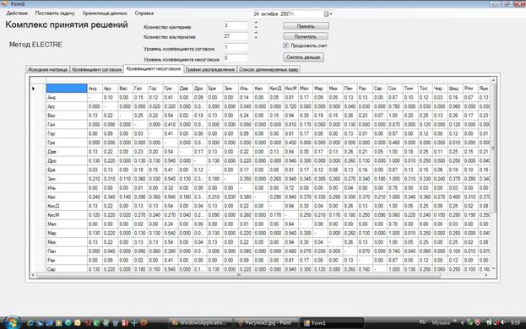Switch to the "График распределения" tab
Viewport: 526px width, 329px height.
210,69
